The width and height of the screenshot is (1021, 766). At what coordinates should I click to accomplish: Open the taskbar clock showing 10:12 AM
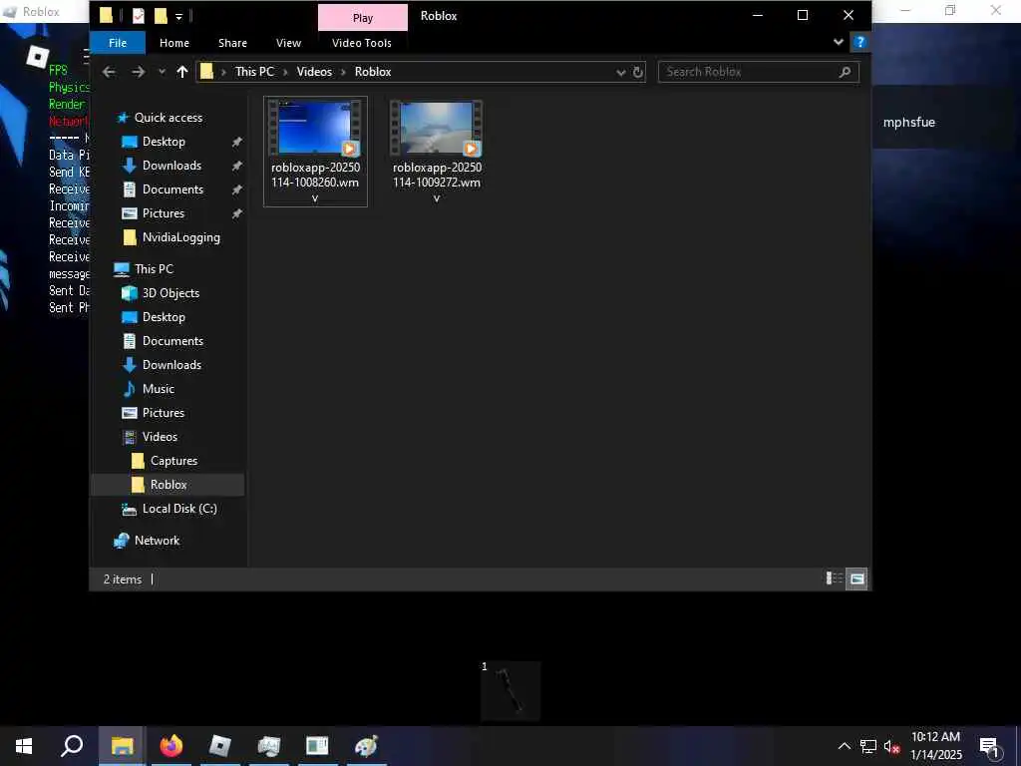pos(935,746)
